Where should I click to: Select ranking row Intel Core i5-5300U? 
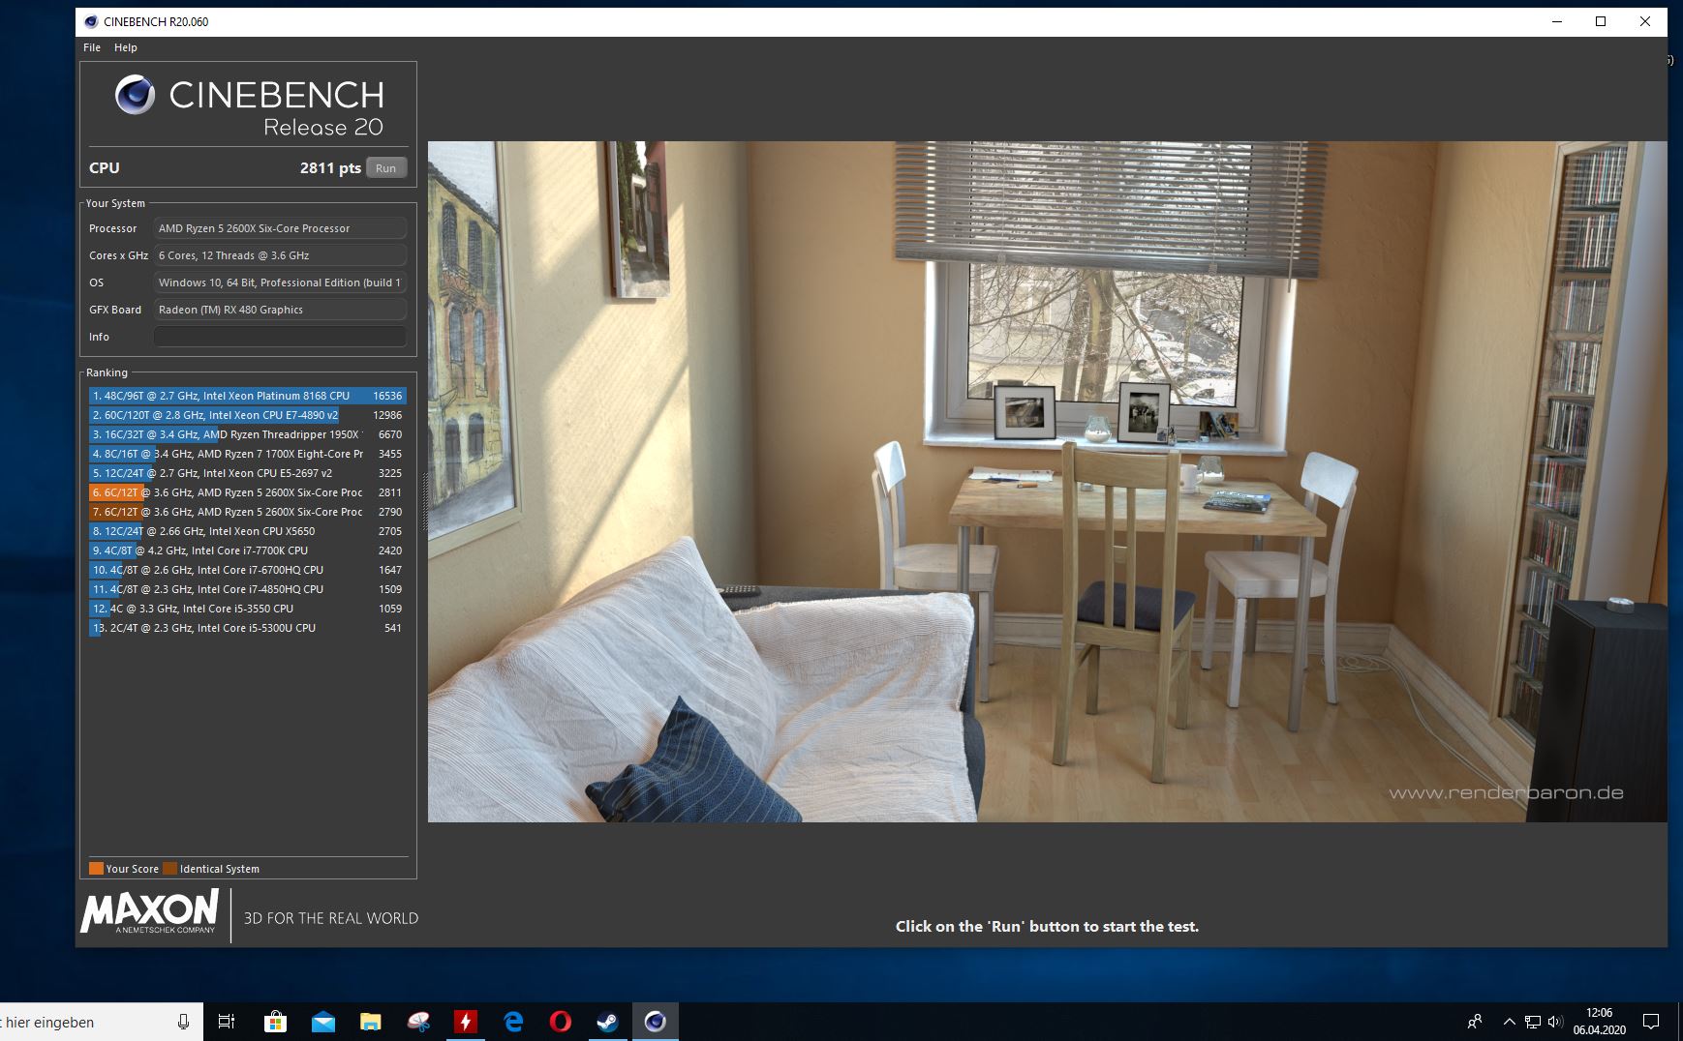pos(248,628)
